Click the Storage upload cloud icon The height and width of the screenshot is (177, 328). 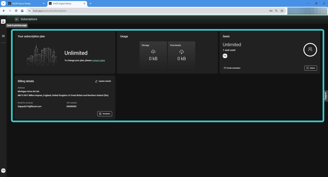(153, 52)
